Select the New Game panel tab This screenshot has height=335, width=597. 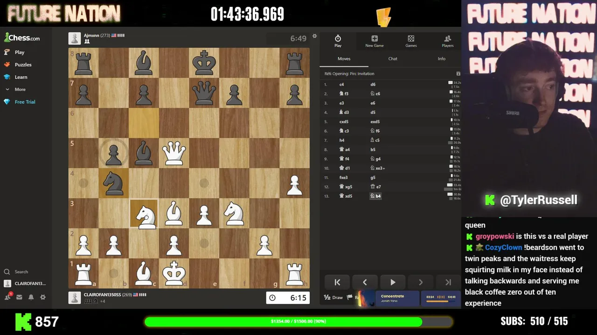(375, 41)
